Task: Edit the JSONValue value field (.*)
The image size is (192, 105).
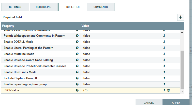Action: [x=120, y=90]
